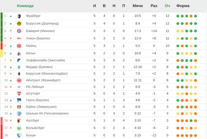
Task: Click the Wolfsburg green W logo
Action: 19,128
